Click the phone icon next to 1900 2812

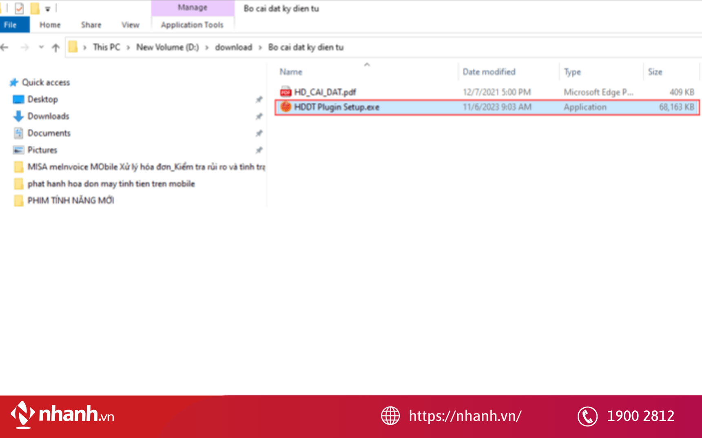[x=587, y=416]
